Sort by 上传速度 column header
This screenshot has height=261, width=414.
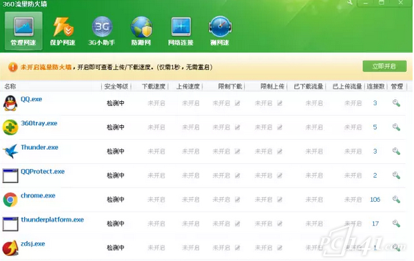[x=188, y=86]
